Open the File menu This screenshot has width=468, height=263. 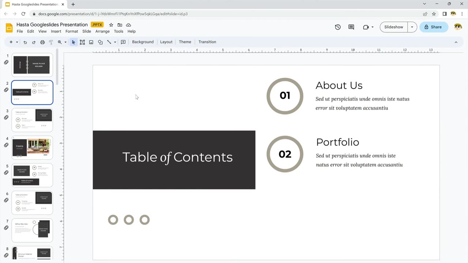point(20,31)
